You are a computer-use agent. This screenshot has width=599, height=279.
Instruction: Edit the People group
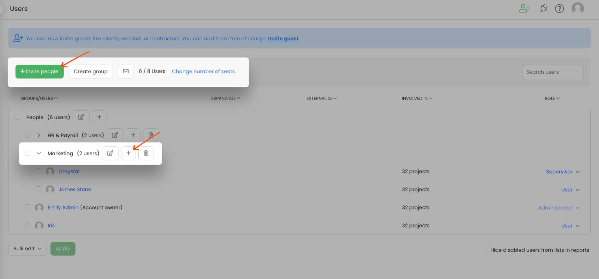(x=81, y=117)
